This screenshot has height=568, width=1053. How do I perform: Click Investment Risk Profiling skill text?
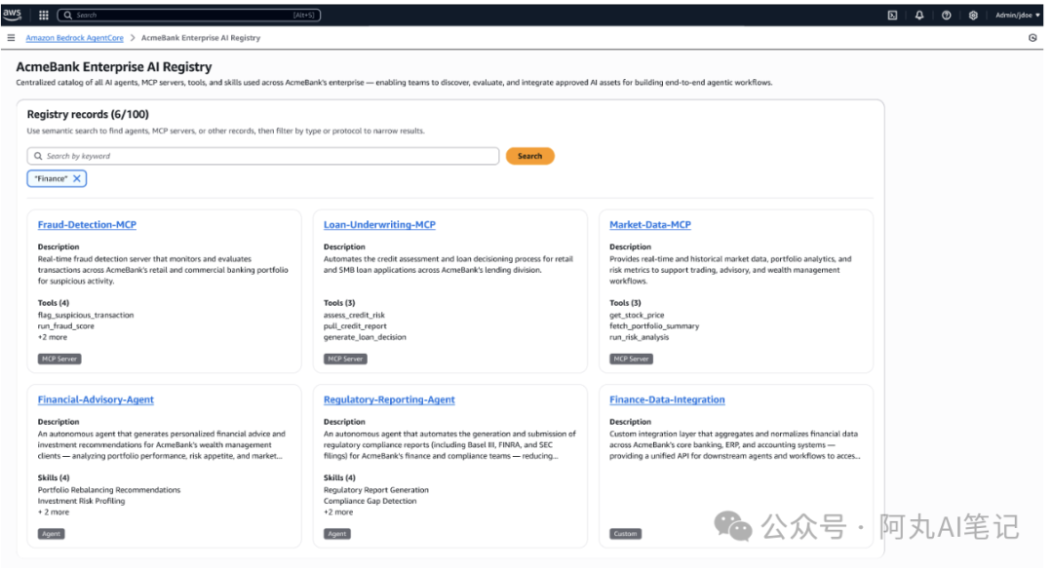[81, 501]
